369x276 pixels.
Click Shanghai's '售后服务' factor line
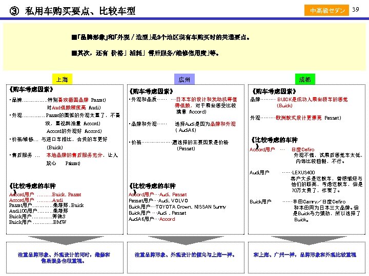pos(64,155)
